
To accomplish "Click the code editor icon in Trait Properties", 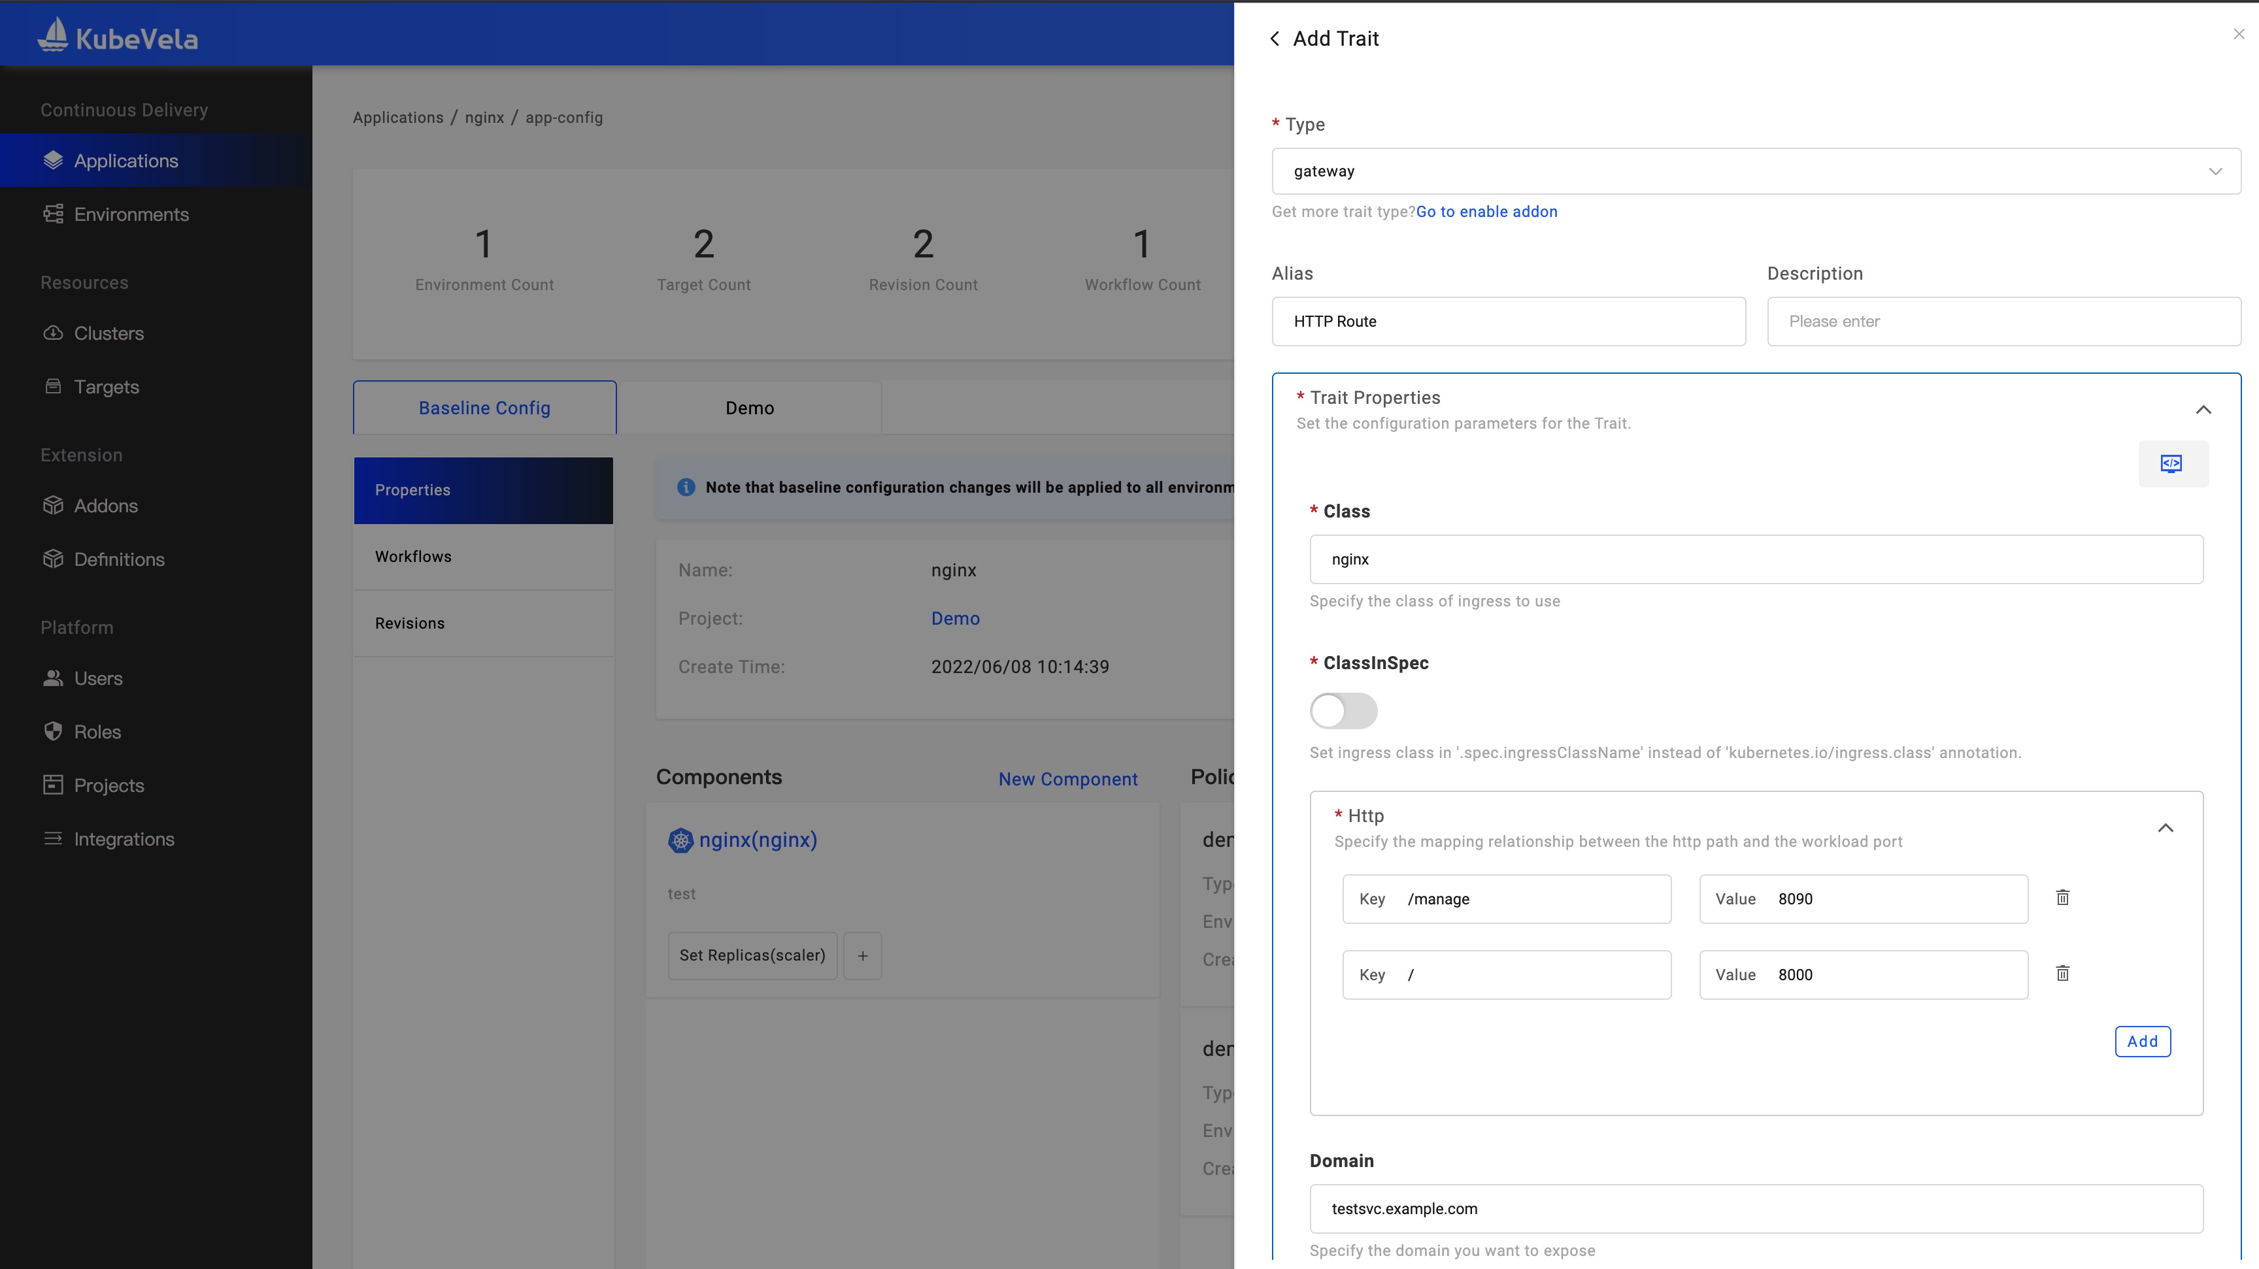I will (2171, 463).
